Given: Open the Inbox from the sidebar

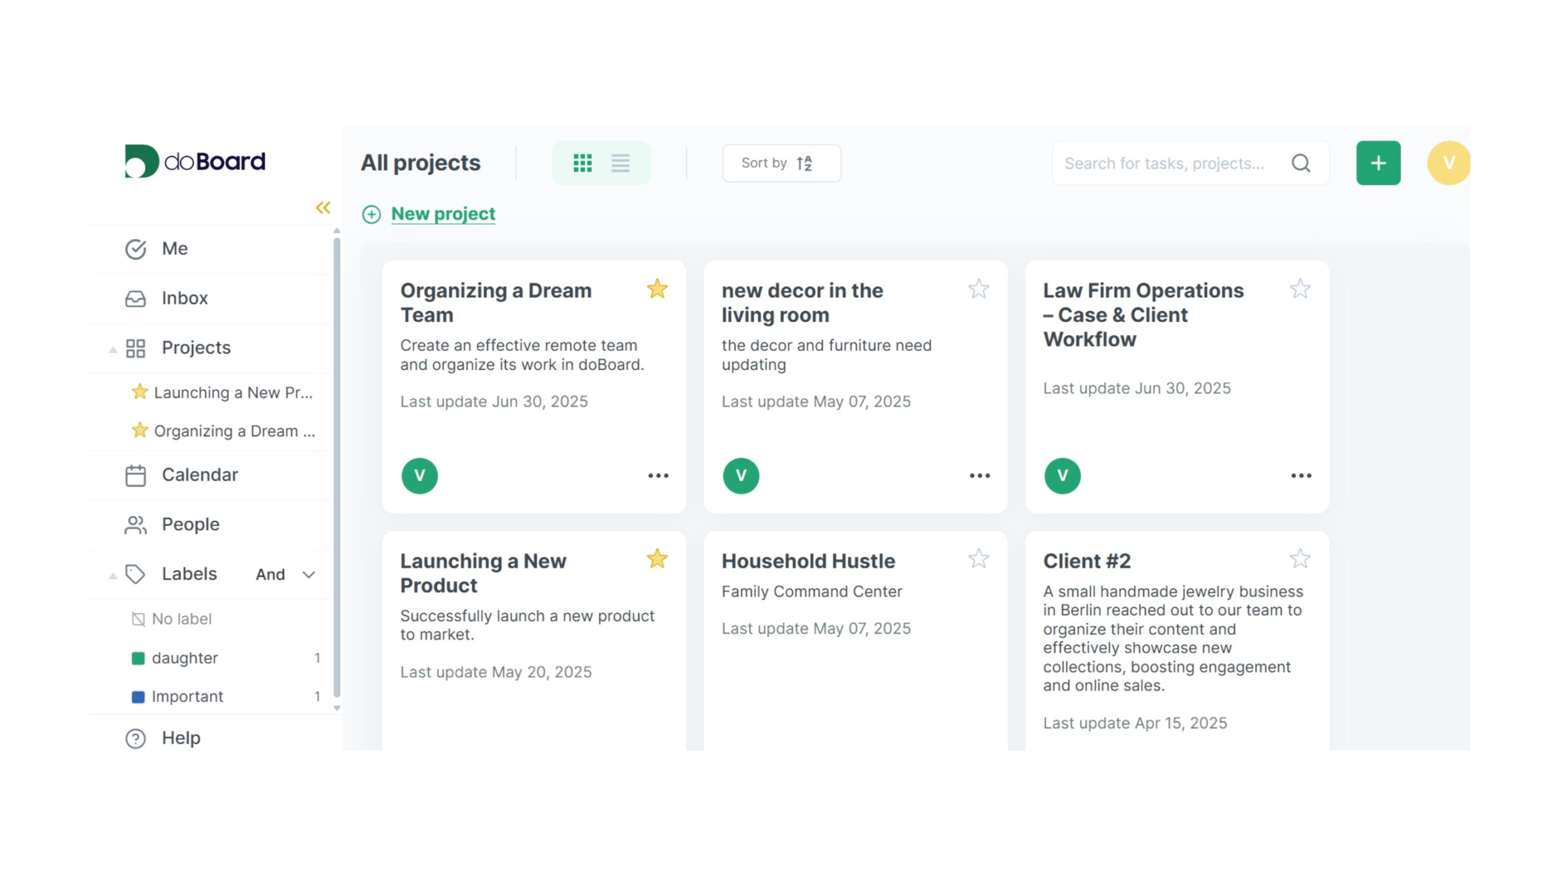Looking at the screenshot, I should (x=184, y=298).
